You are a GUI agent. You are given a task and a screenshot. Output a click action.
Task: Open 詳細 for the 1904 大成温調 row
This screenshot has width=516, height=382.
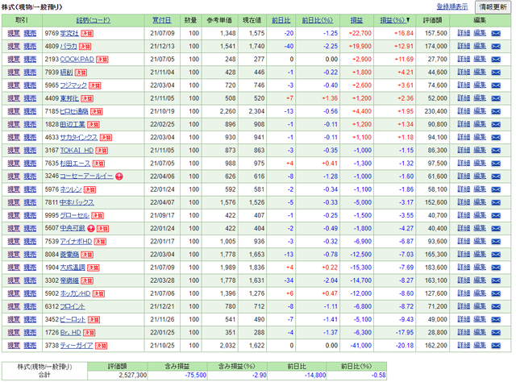(x=464, y=268)
